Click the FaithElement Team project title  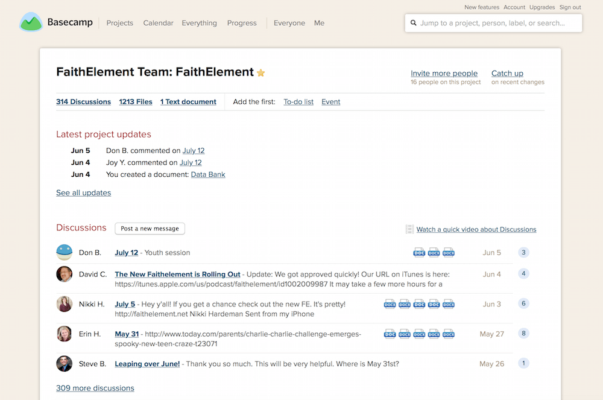pos(154,72)
